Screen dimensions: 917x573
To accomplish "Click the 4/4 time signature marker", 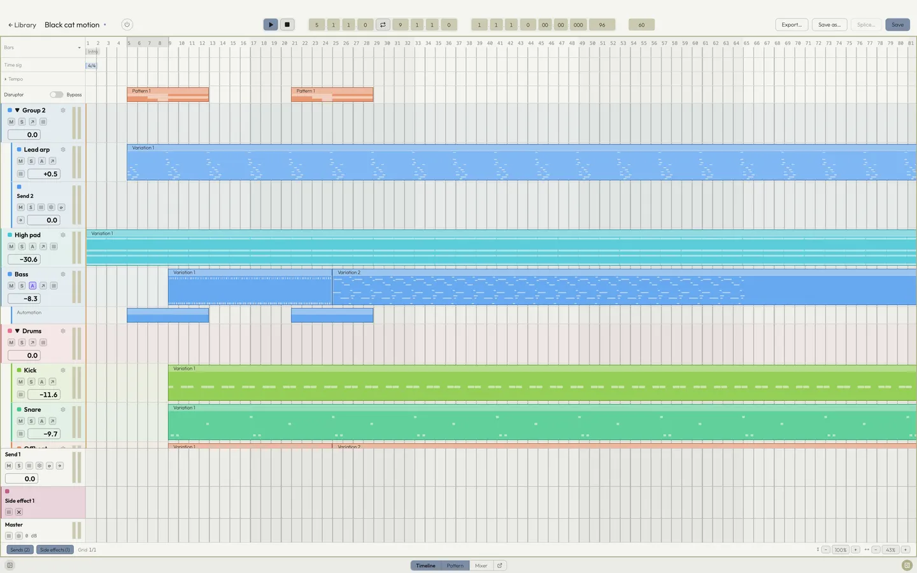I will coord(92,66).
